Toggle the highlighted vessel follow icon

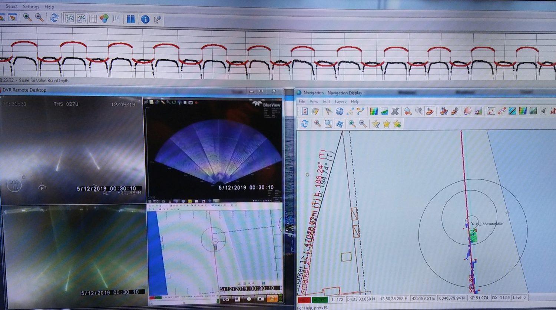[x=430, y=111]
